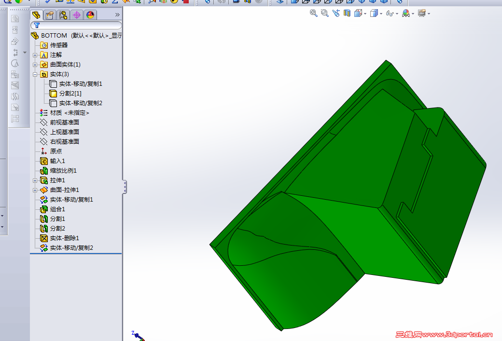
Task: Click the Edit Appearance color ball icon
Action: coord(405,13)
